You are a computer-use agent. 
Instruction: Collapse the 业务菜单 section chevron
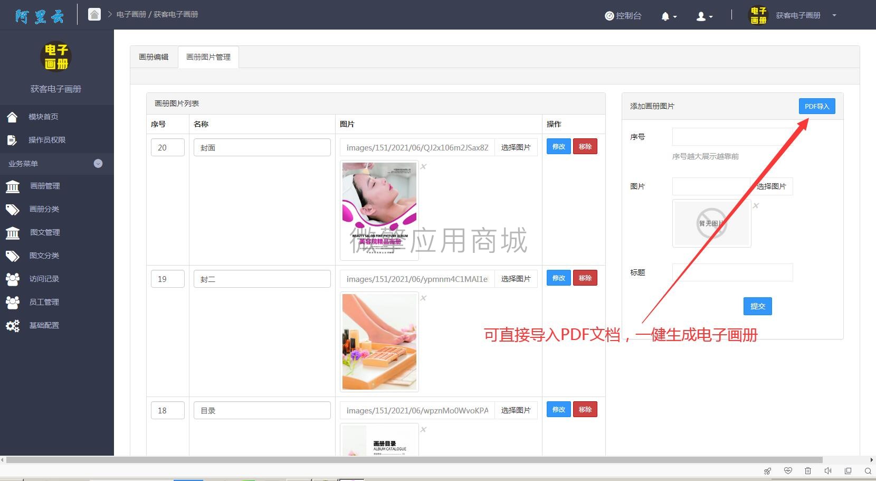coord(98,164)
